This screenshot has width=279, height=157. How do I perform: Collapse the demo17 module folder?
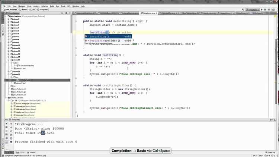coord(9,74)
